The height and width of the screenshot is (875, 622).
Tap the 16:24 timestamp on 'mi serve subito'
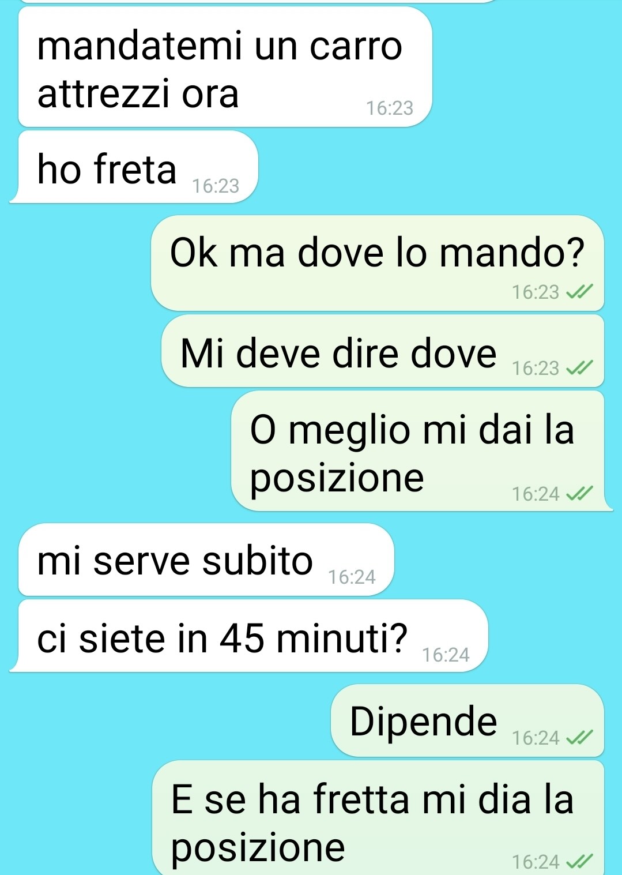(x=352, y=577)
